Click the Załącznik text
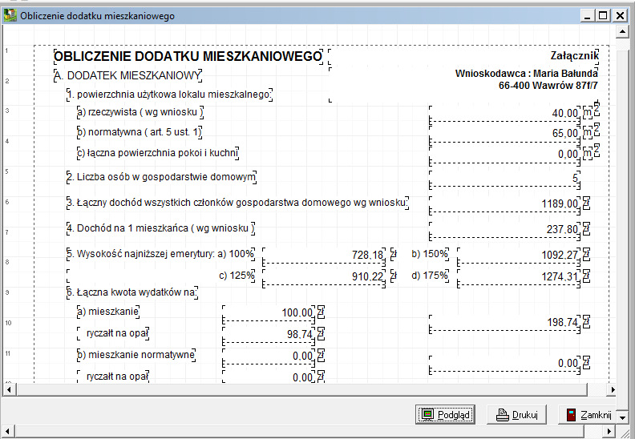The width and height of the screenshot is (635, 439). click(574, 55)
